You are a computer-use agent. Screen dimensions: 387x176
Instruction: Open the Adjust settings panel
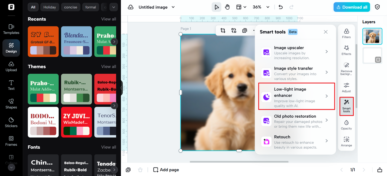coord(346,88)
